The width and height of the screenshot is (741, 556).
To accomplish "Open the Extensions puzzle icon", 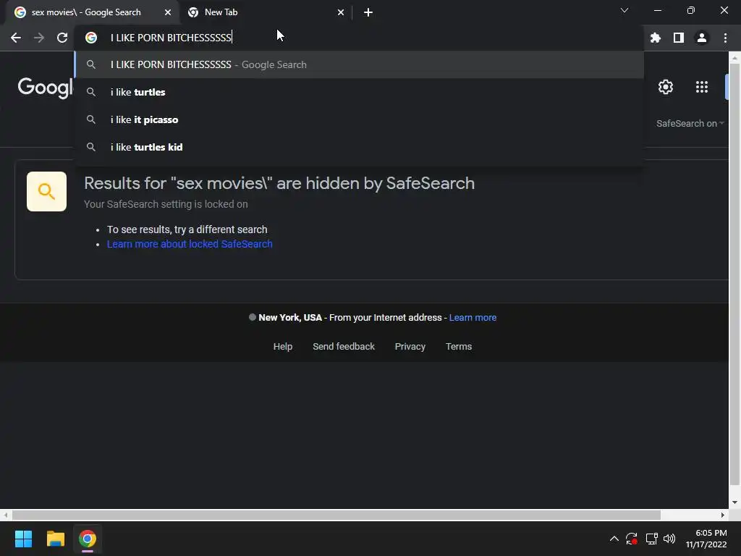I will point(656,38).
